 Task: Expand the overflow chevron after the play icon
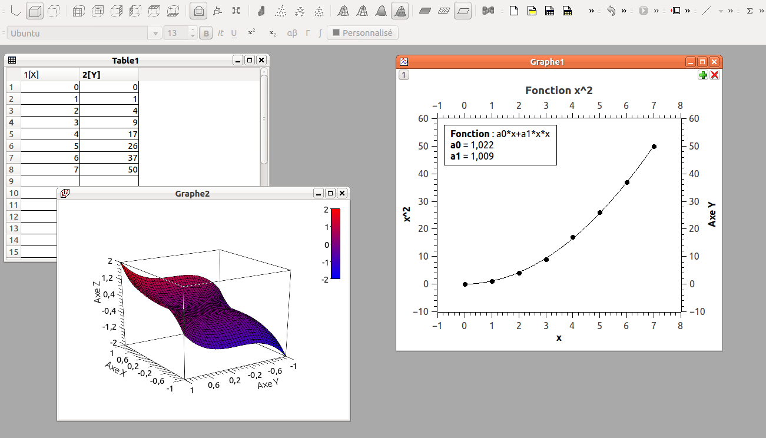656,11
